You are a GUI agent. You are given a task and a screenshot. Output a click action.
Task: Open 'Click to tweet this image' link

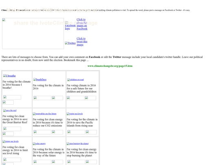[82, 42]
